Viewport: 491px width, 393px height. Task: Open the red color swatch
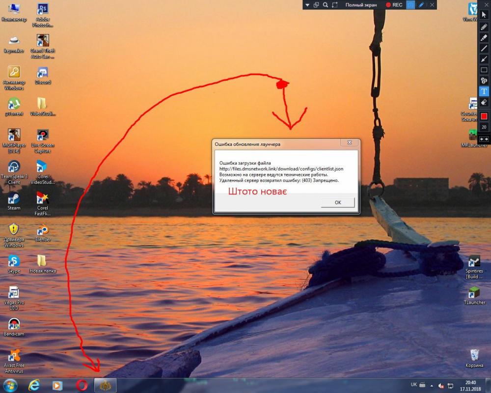click(x=484, y=116)
